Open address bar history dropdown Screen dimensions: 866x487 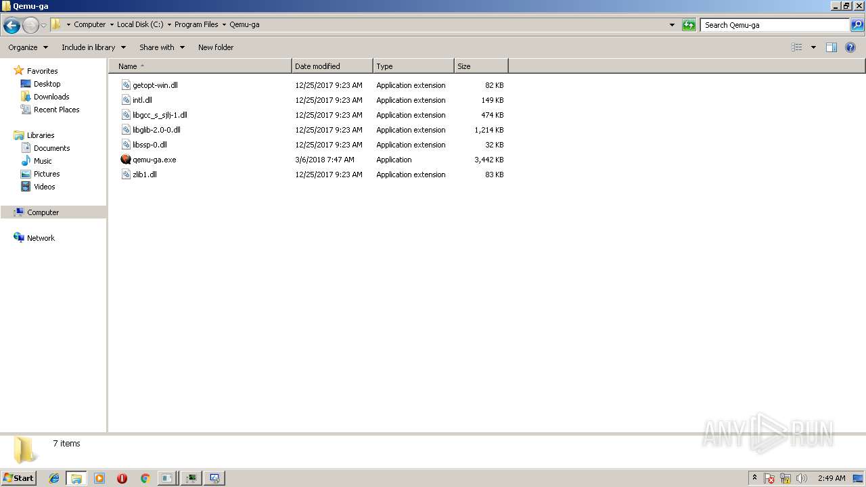672,25
